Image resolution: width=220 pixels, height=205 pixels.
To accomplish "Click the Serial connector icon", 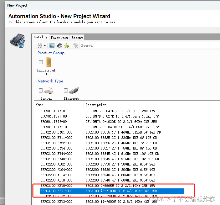I will [x=49, y=91].
